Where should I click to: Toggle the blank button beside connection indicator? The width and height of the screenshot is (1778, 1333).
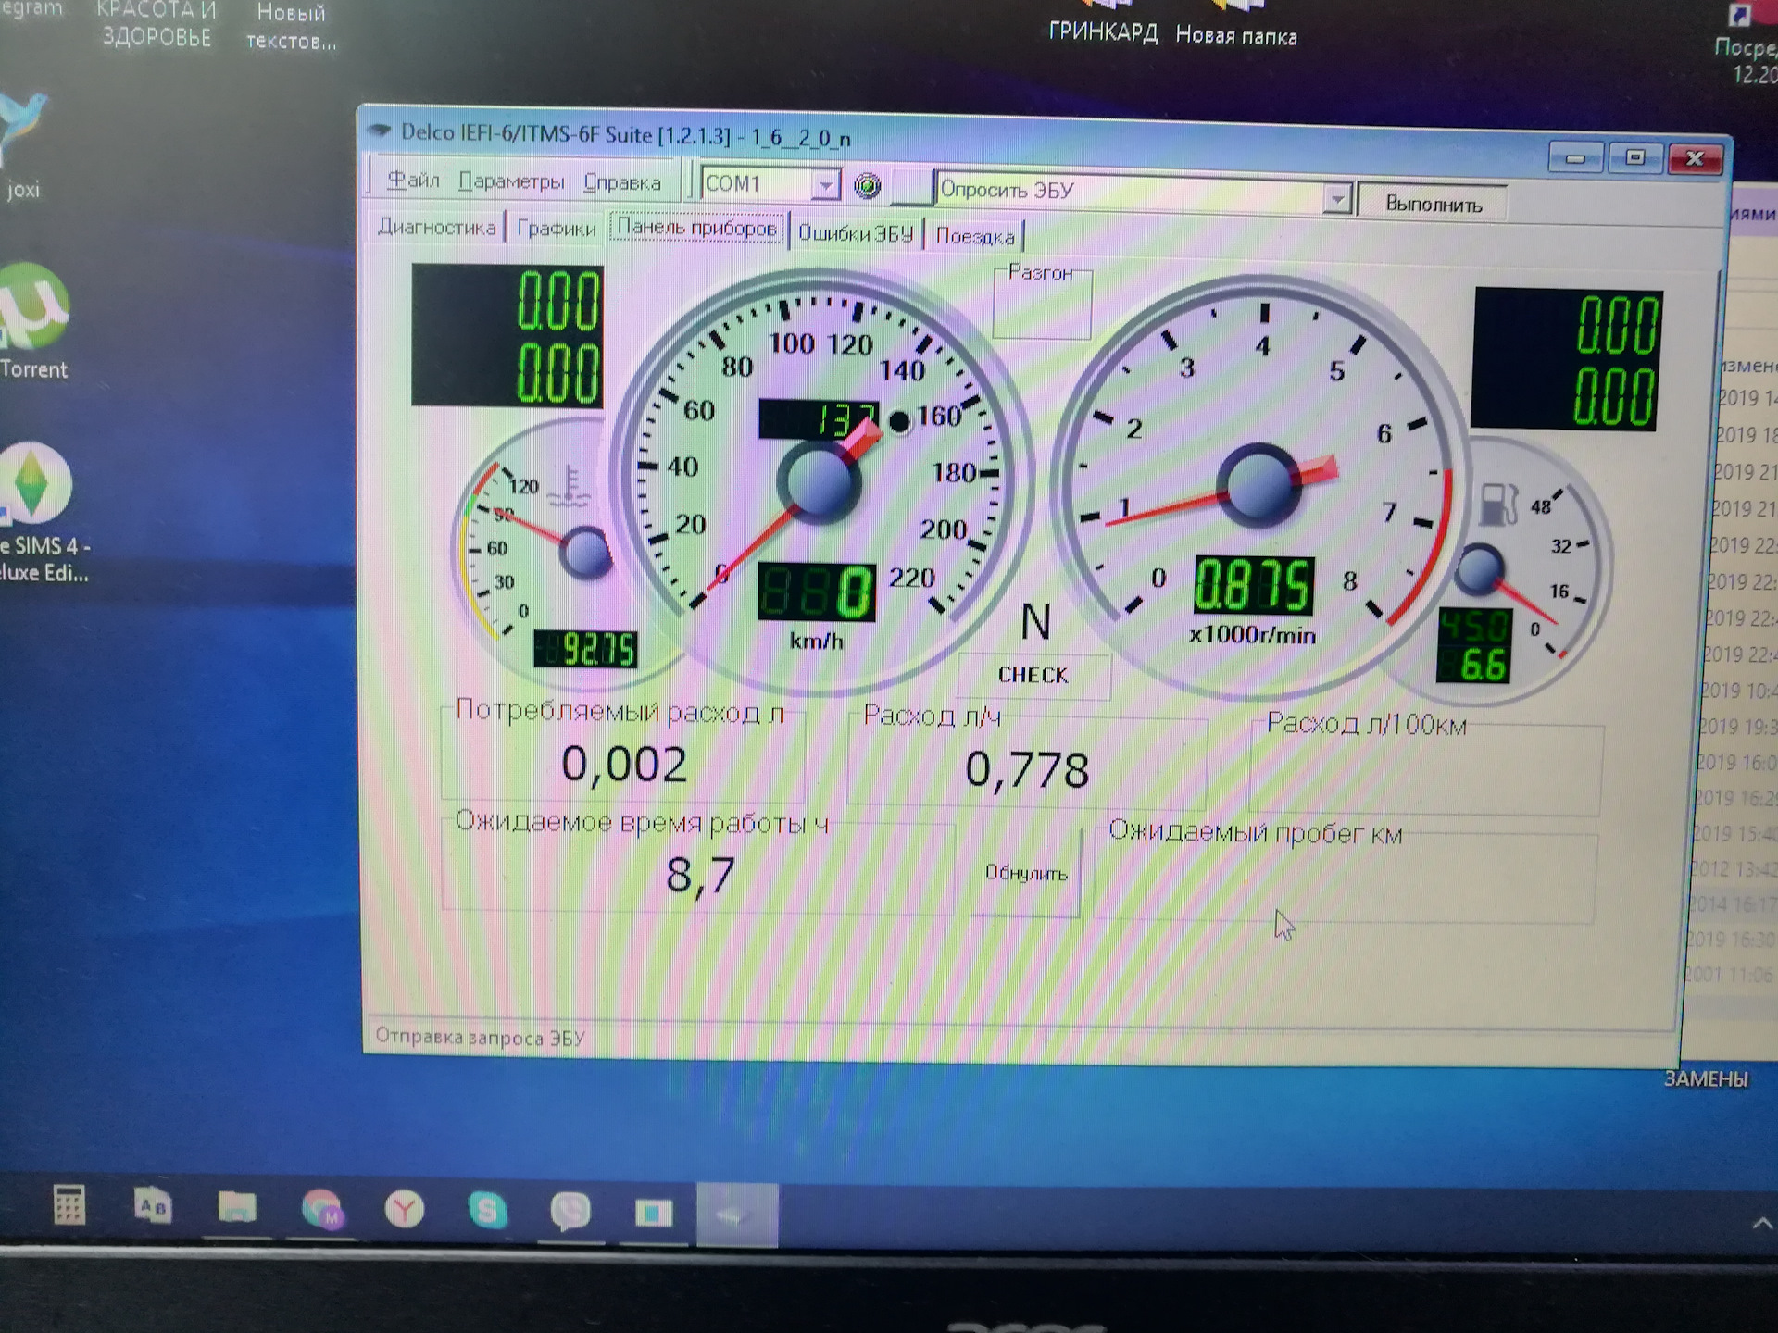tap(910, 188)
